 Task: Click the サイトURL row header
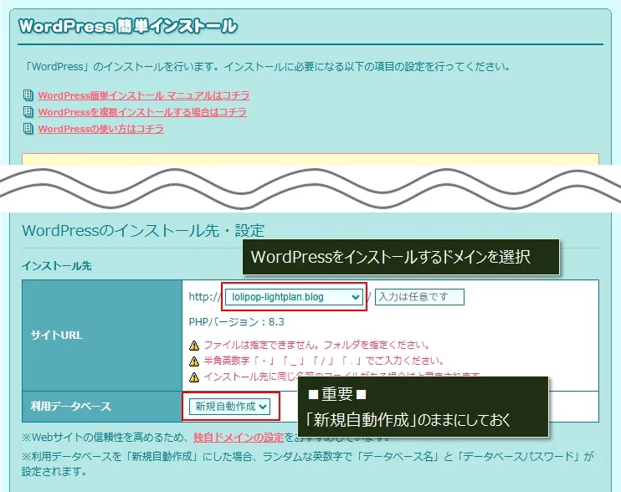(102, 336)
